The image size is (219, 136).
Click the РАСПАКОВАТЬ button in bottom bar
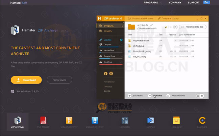point(176,96)
